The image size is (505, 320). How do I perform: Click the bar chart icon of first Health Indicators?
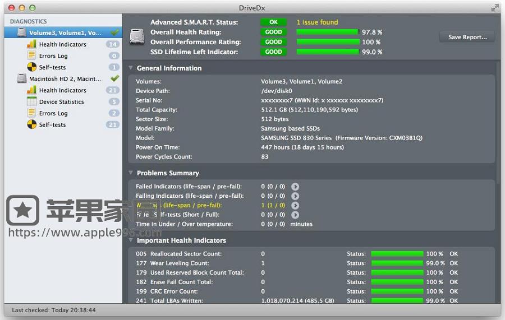[x=31, y=44]
